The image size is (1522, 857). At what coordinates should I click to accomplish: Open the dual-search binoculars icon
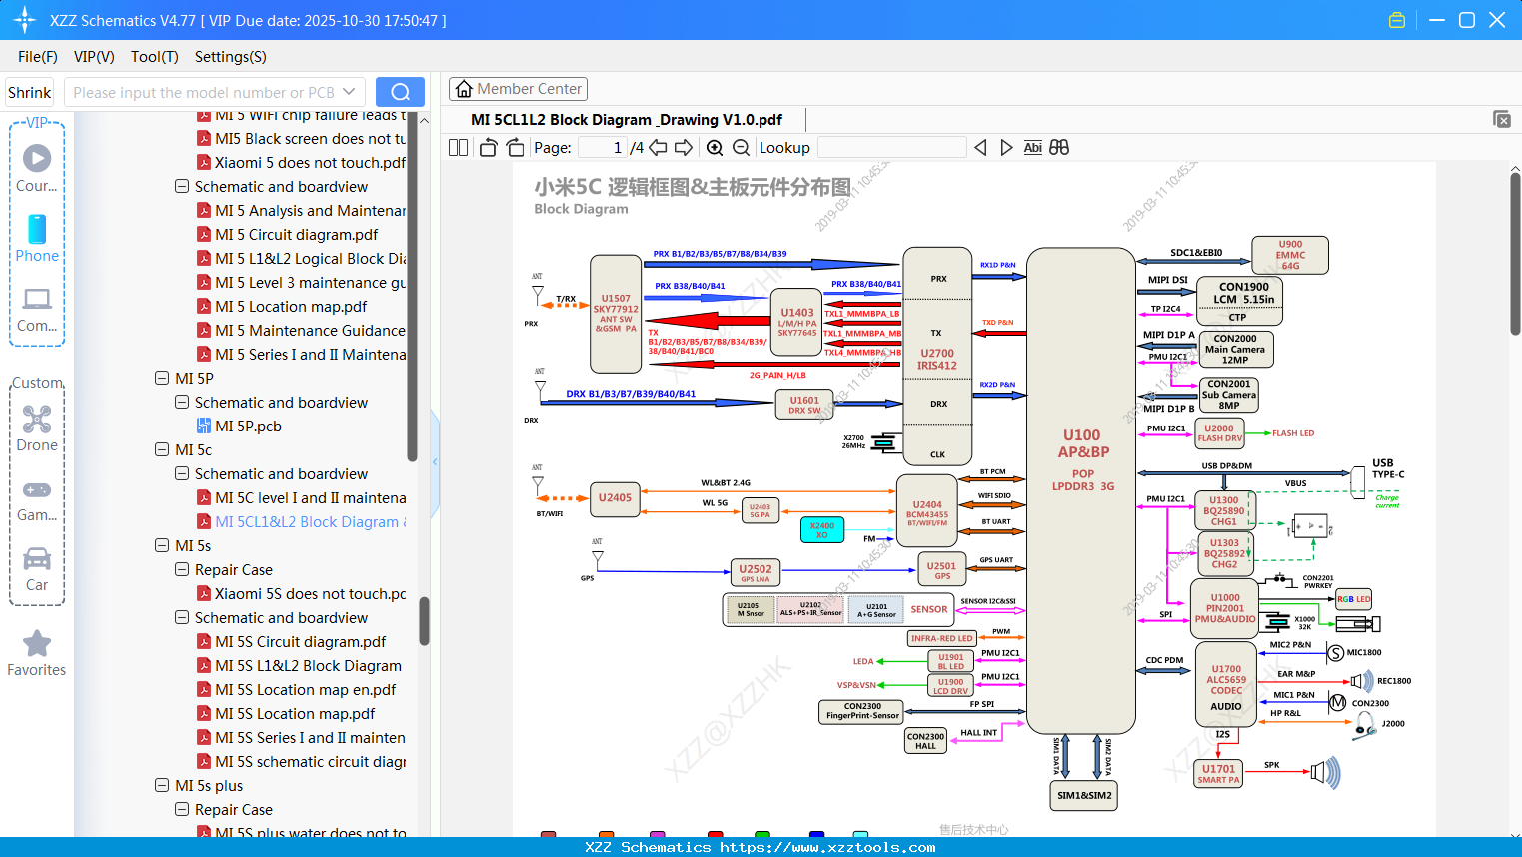tap(1059, 147)
